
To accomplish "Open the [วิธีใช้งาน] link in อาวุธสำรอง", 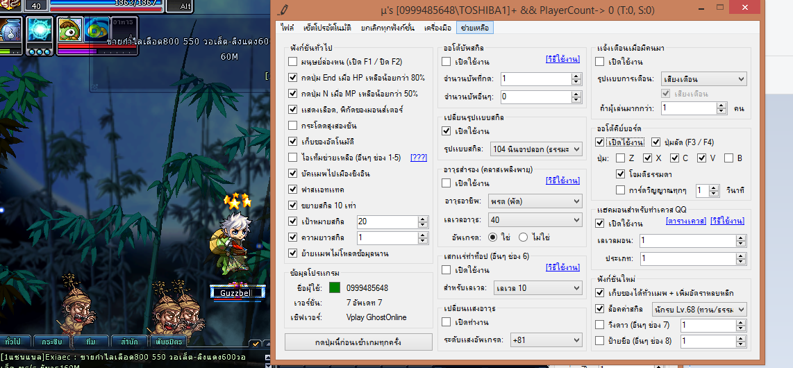I will [563, 181].
